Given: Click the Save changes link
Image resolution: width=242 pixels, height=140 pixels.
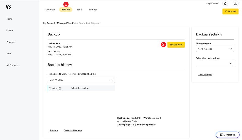Looking at the screenshot, I should [205, 75].
